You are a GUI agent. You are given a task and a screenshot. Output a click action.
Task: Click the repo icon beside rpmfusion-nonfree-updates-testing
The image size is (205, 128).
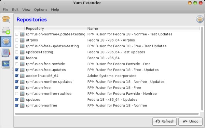pos(22,34)
